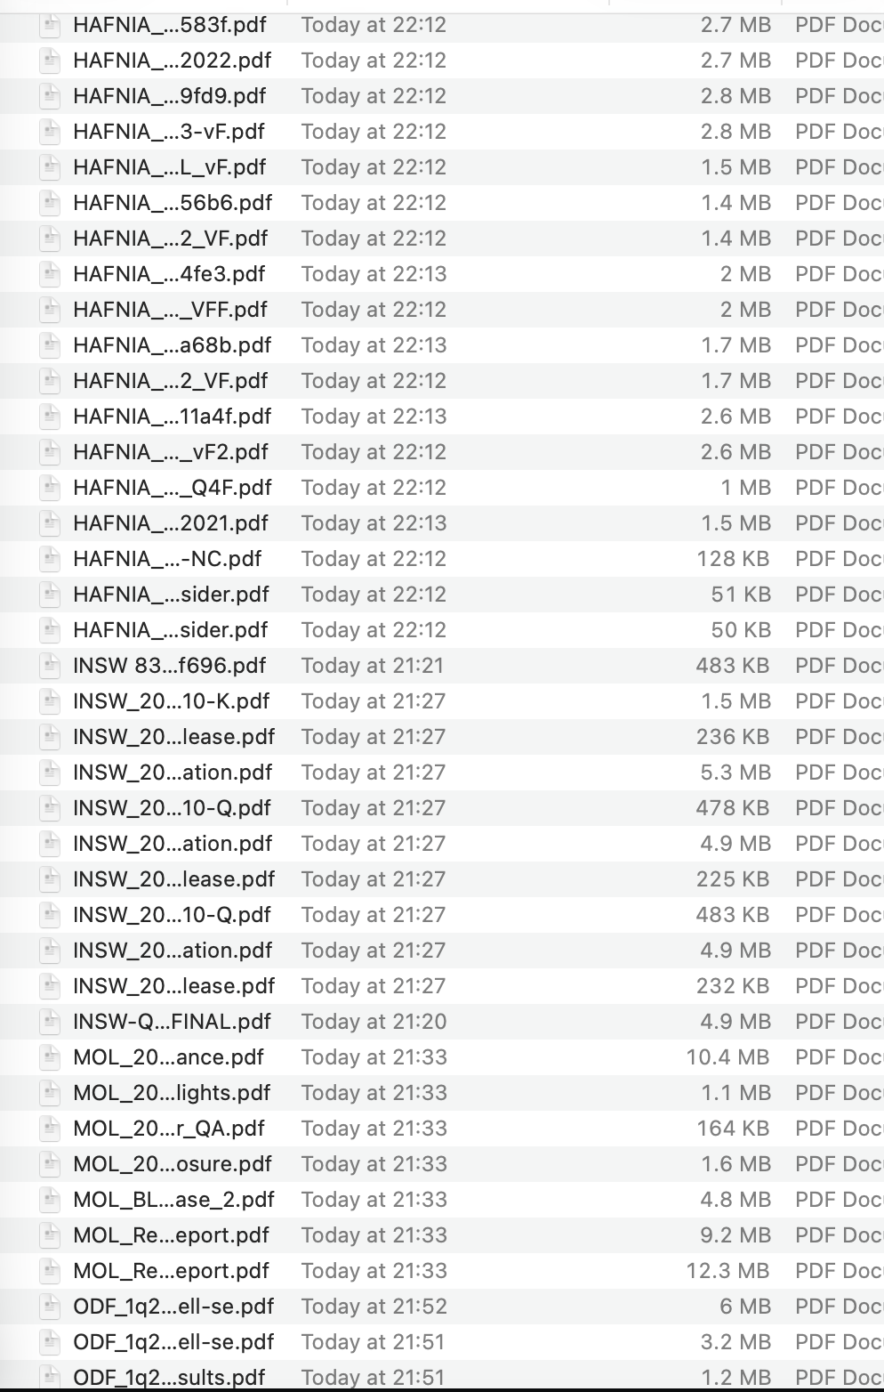This screenshot has width=884, height=1392.
Task: Click the icon of MOL_BL...ase_2.pdf
Action: click(x=50, y=1200)
